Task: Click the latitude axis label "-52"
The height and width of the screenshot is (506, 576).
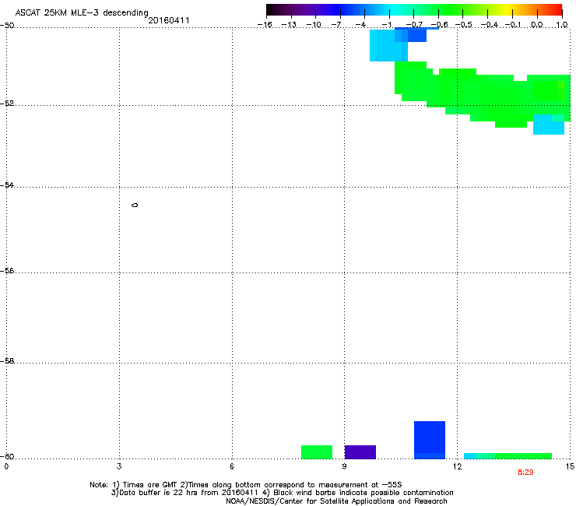Action: [x=7, y=104]
